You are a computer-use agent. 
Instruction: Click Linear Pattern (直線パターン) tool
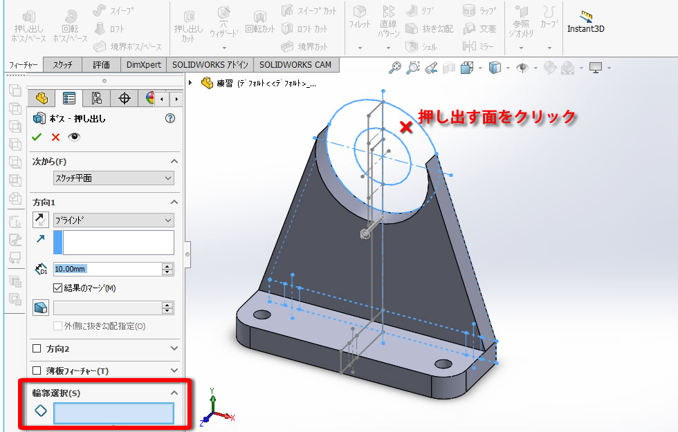click(x=388, y=21)
